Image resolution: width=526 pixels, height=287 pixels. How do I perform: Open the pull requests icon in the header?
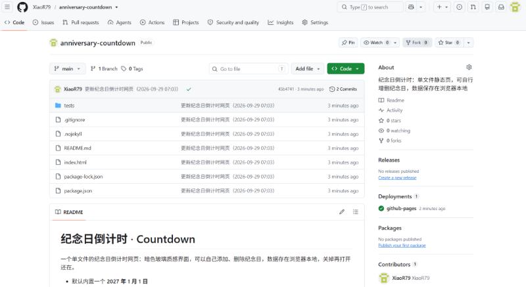pyautogui.click(x=473, y=7)
